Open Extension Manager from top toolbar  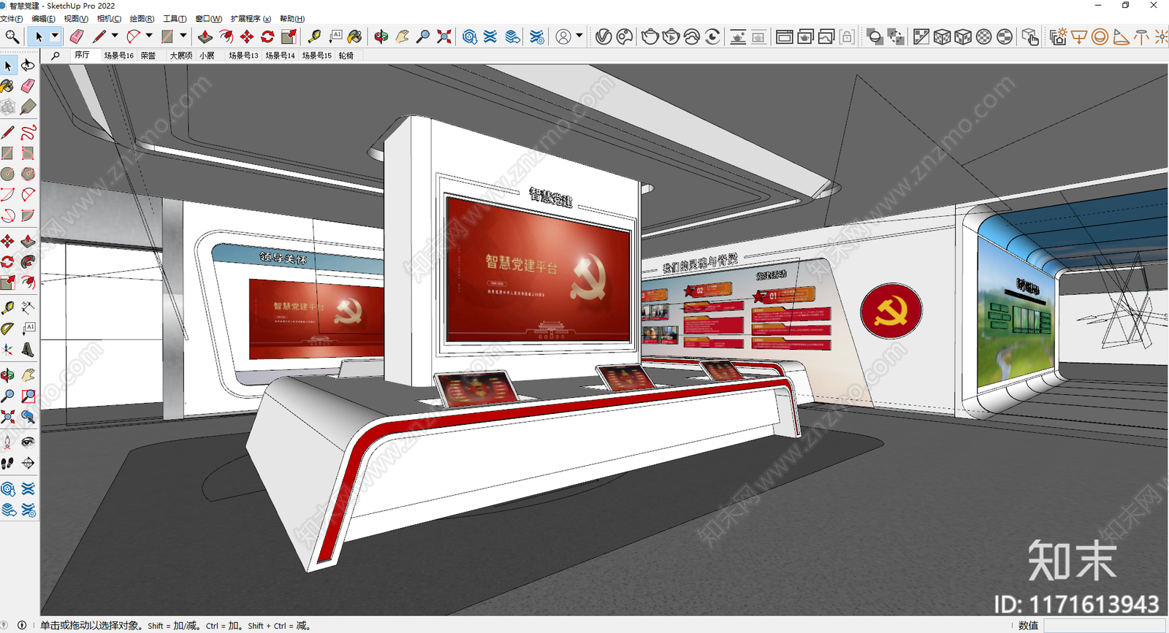point(537,37)
